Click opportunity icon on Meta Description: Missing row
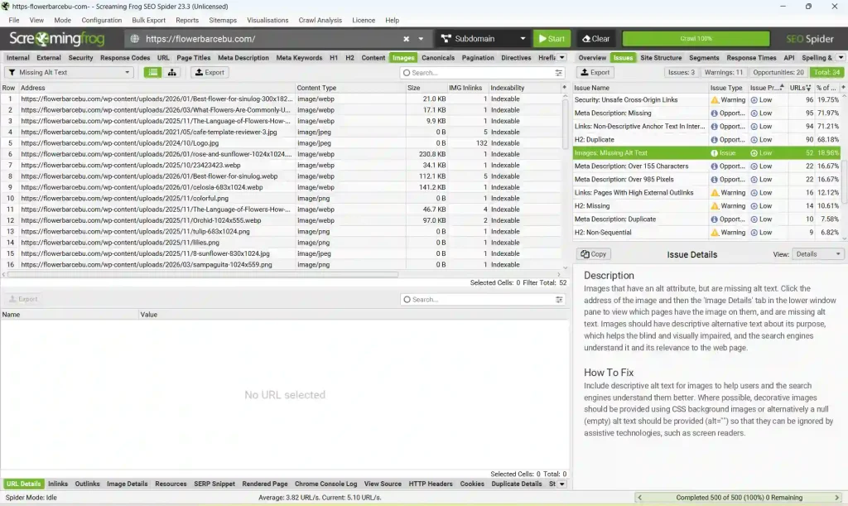848x506 pixels. [715, 113]
